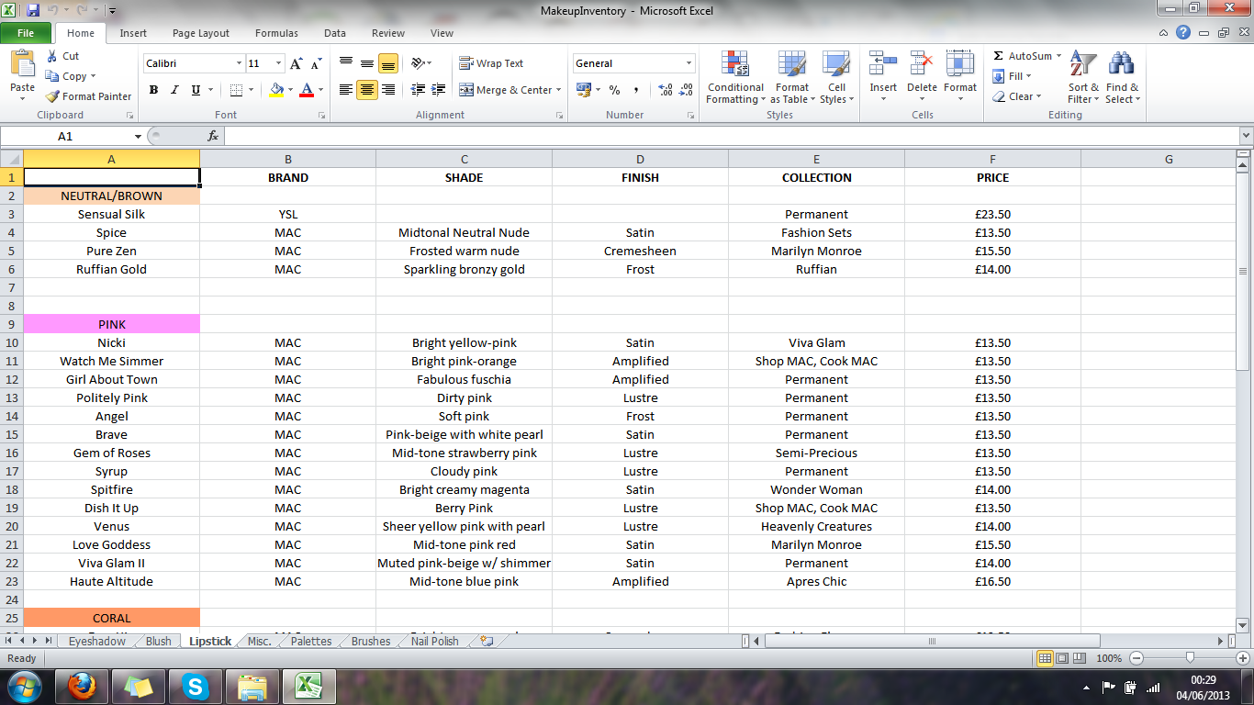Open the Find & Select menu
This screenshot has height=705, width=1254.
1122,78
